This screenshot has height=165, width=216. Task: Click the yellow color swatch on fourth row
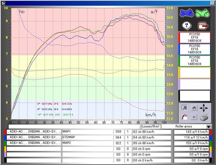[5, 149]
